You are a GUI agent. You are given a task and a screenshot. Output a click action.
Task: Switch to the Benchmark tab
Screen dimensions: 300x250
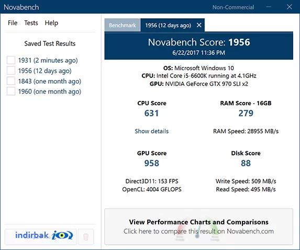click(123, 25)
